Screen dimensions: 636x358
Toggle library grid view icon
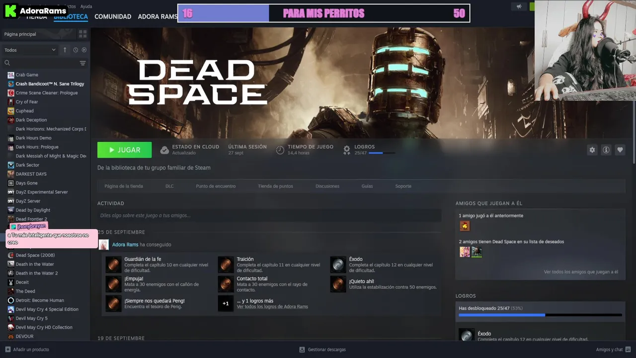(x=82, y=34)
